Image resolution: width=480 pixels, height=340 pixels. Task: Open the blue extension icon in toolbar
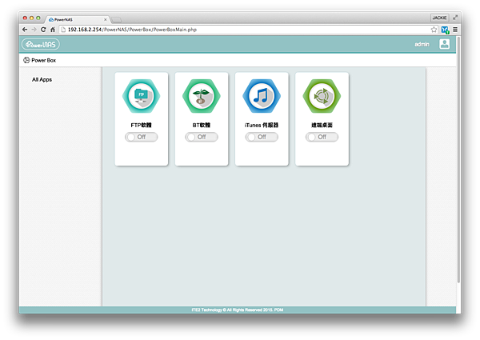(x=445, y=30)
